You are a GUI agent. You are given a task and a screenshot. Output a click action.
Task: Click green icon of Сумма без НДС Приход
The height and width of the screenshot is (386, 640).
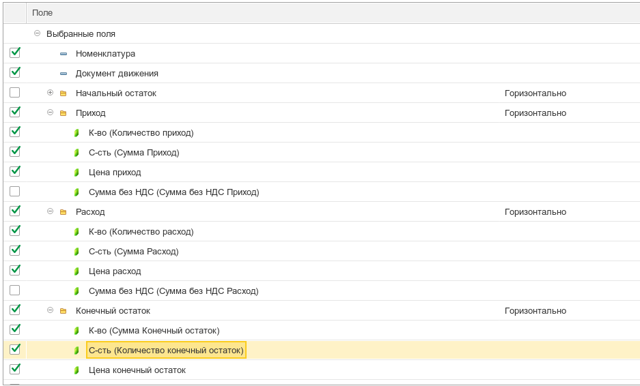[x=76, y=192]
